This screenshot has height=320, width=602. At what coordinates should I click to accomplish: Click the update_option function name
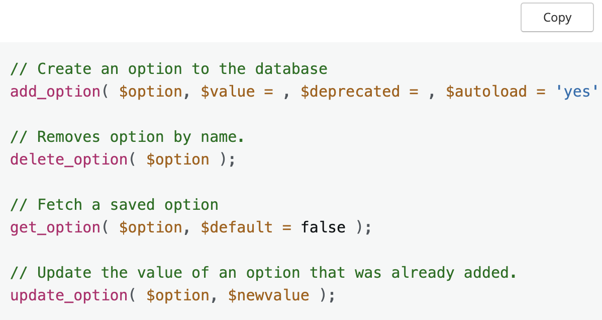(x=69, y=295)
